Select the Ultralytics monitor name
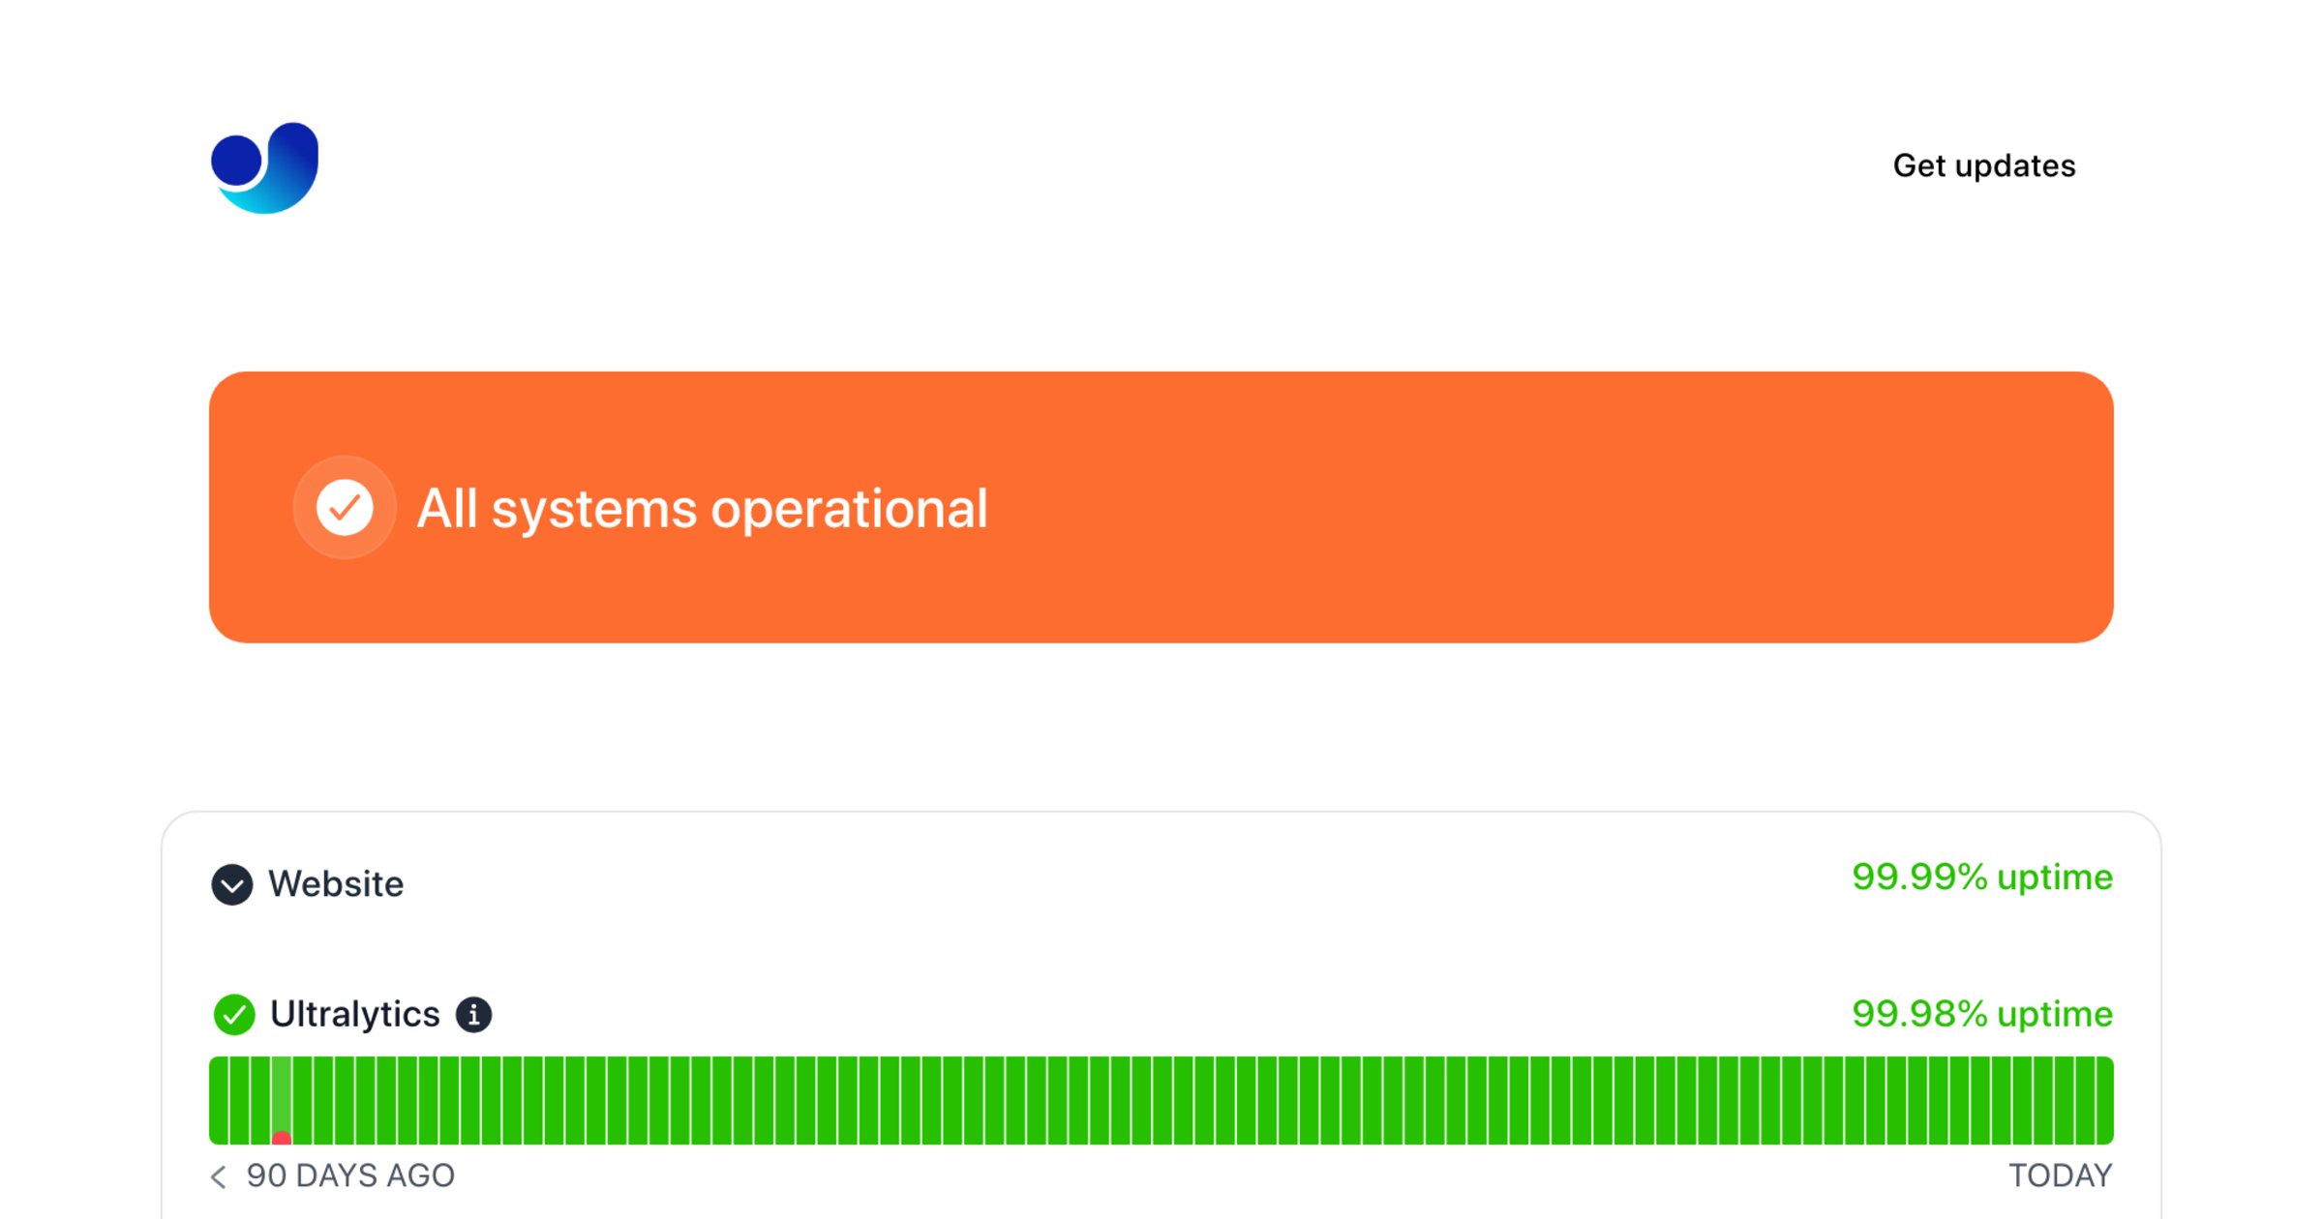2323x1219 pixels. point(354,1014)
